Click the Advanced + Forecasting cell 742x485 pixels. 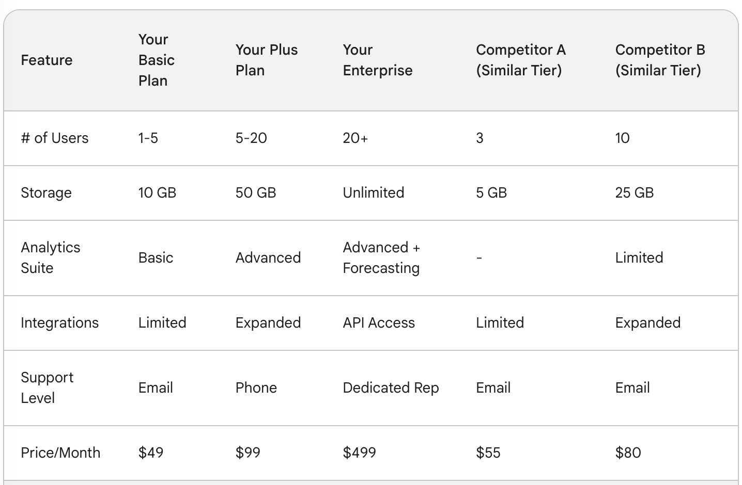[x=381, y=258]
